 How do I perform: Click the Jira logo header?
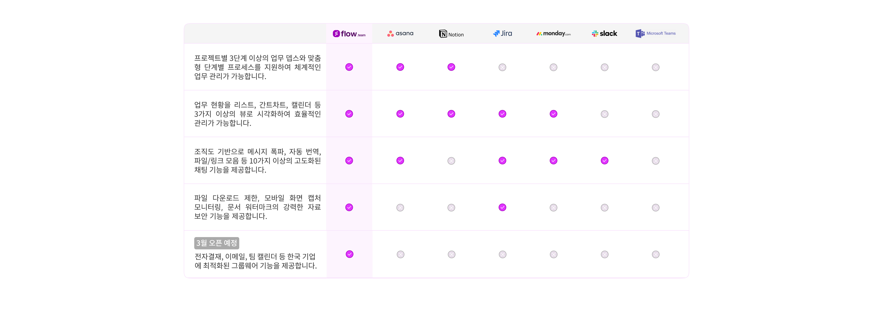coord(503,34)
